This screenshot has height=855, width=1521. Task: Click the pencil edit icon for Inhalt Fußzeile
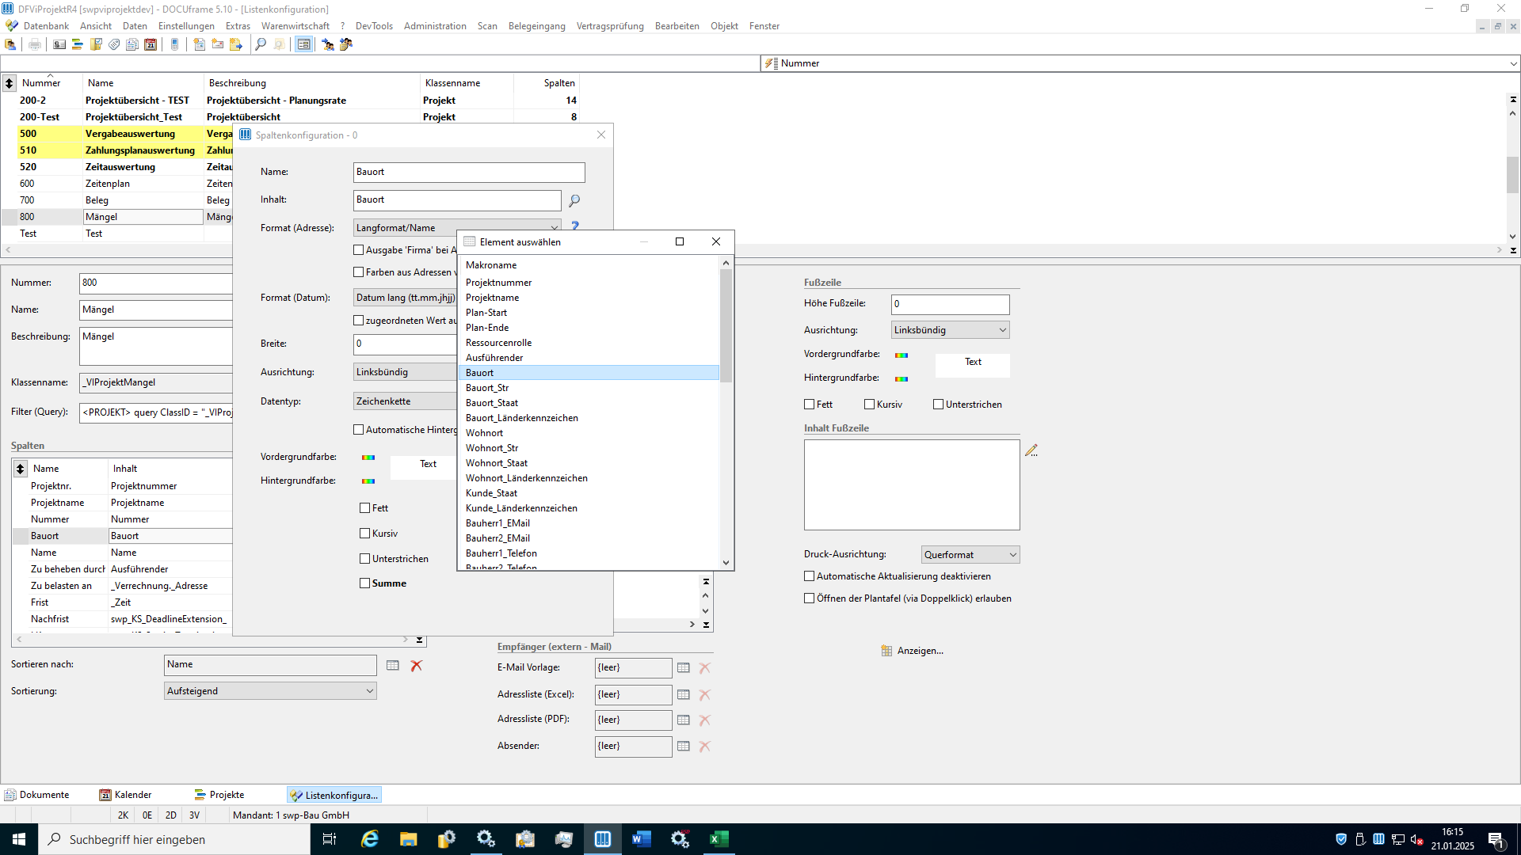[1031, 450]
